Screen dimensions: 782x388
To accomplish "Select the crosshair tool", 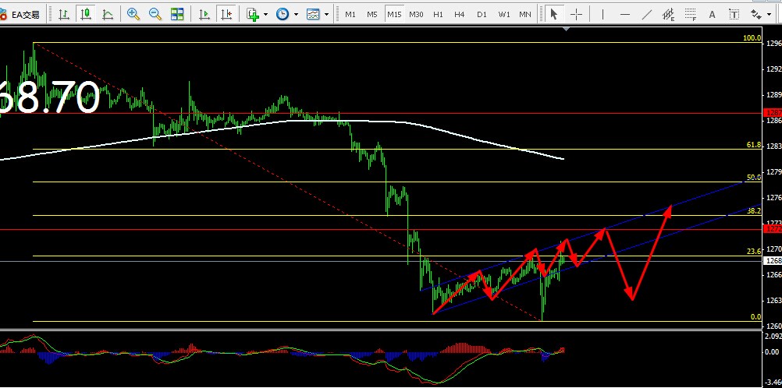I will (576, 15).
